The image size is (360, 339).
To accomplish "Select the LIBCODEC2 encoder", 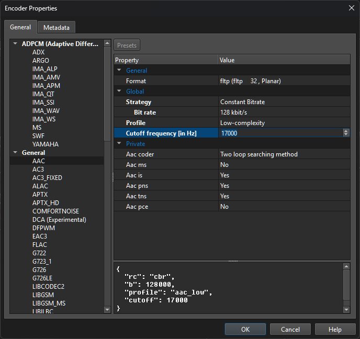I will 49,287.
